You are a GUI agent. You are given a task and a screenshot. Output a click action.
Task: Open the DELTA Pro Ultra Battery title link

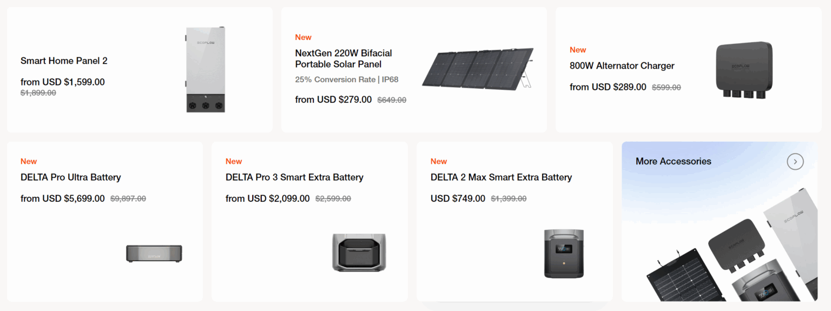point(70,177)
